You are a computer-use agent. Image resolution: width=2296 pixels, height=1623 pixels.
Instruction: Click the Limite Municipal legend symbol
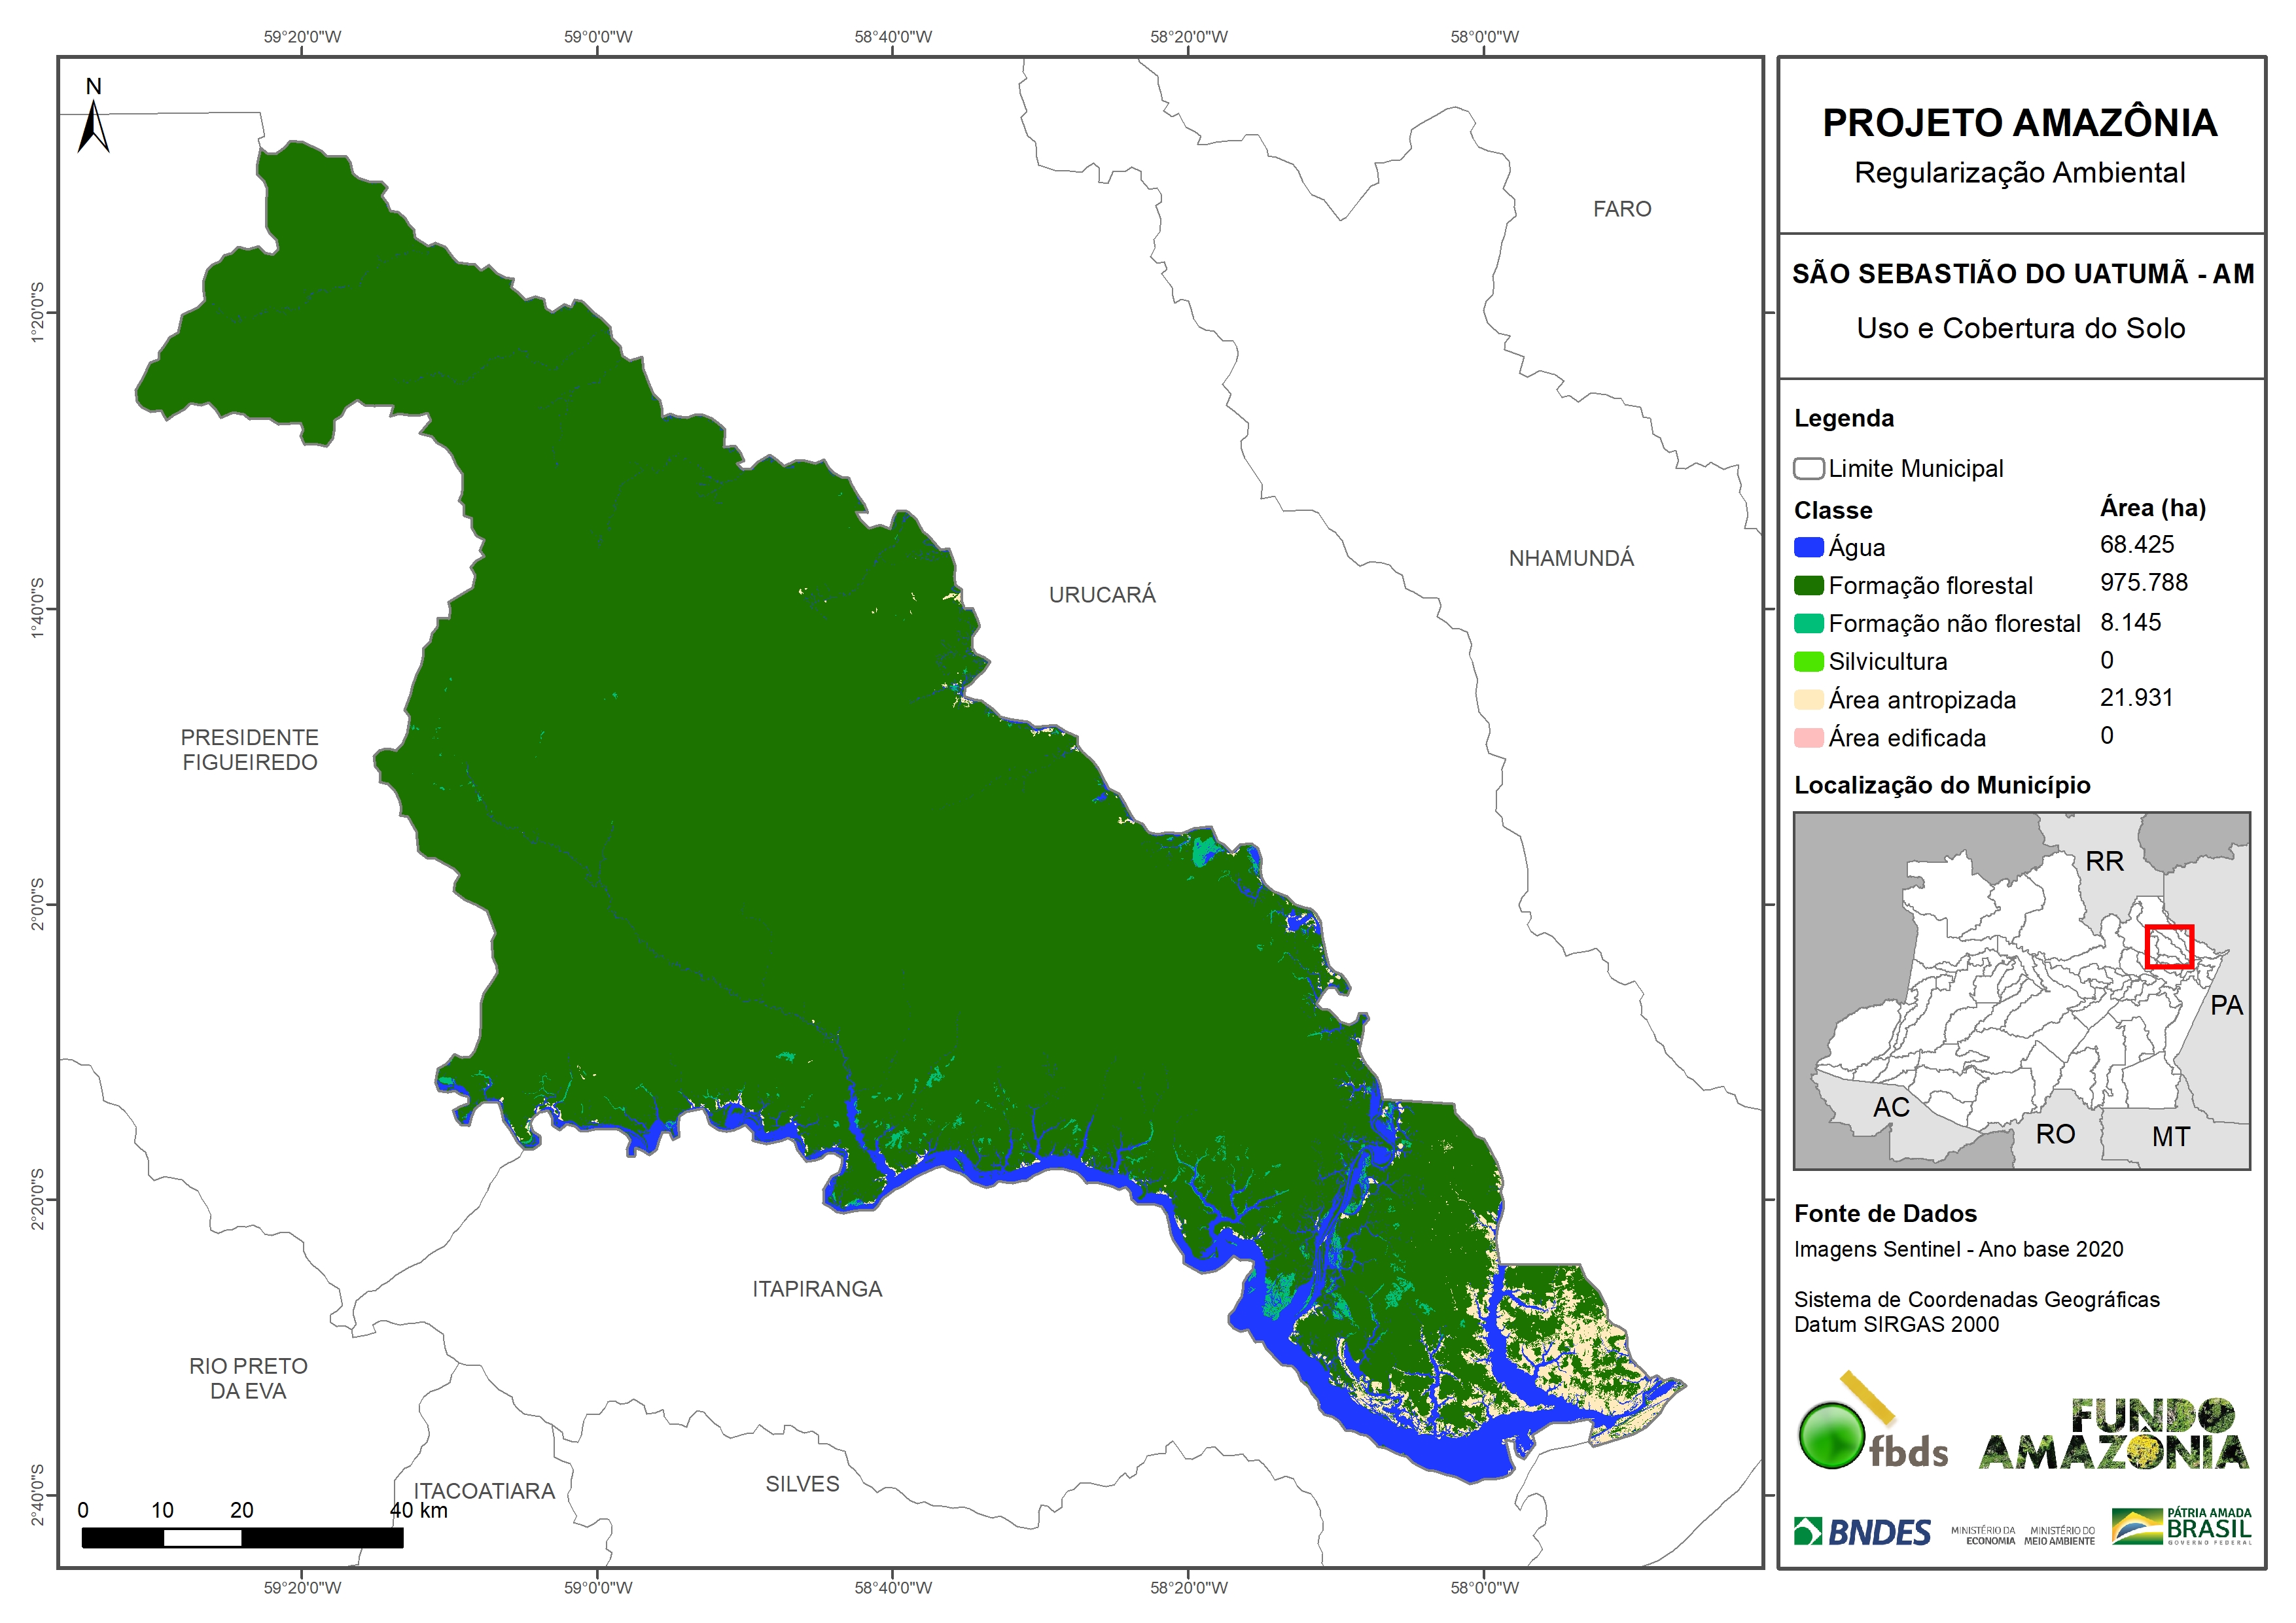1808,468
